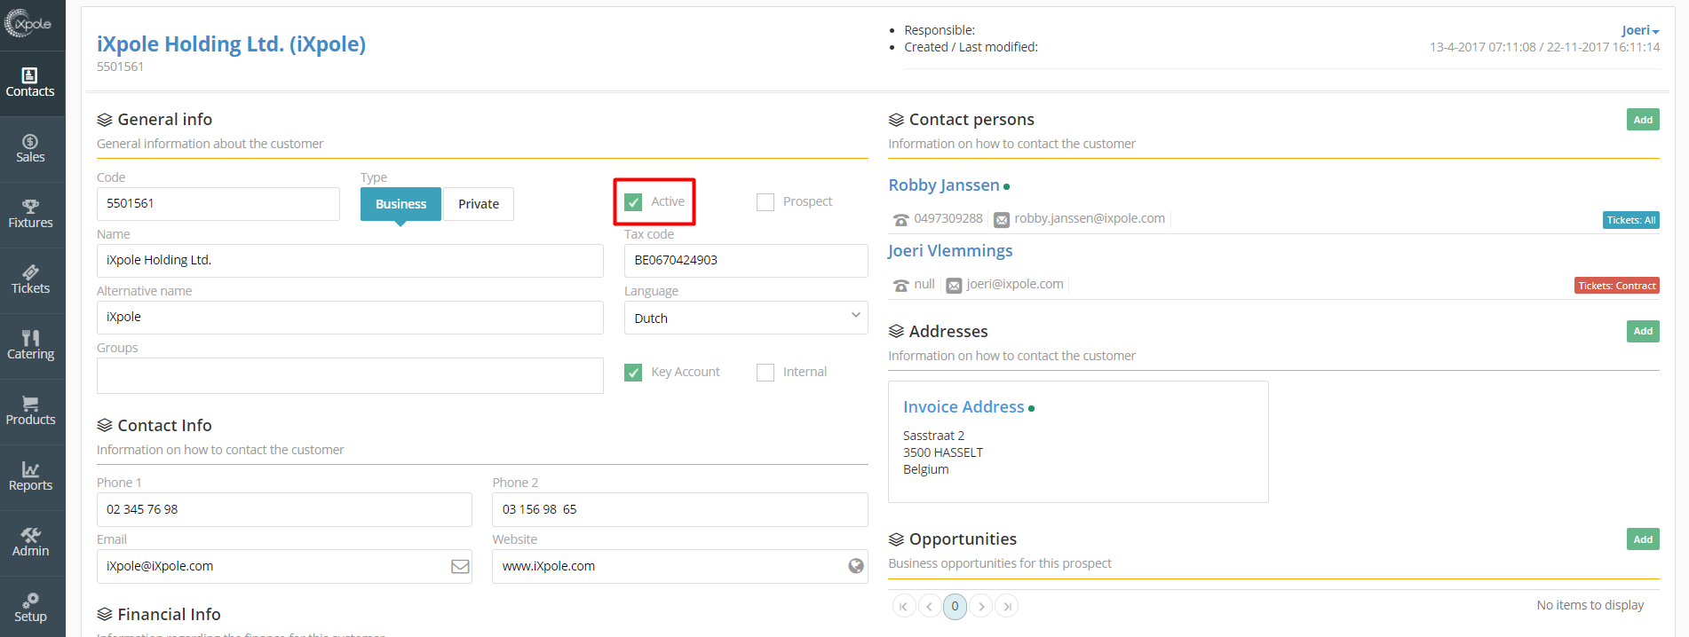The width and height of the screenshot is (1689, 637).
Task: Uncheck the Active checkbox
Action: (x=633, y=202)
